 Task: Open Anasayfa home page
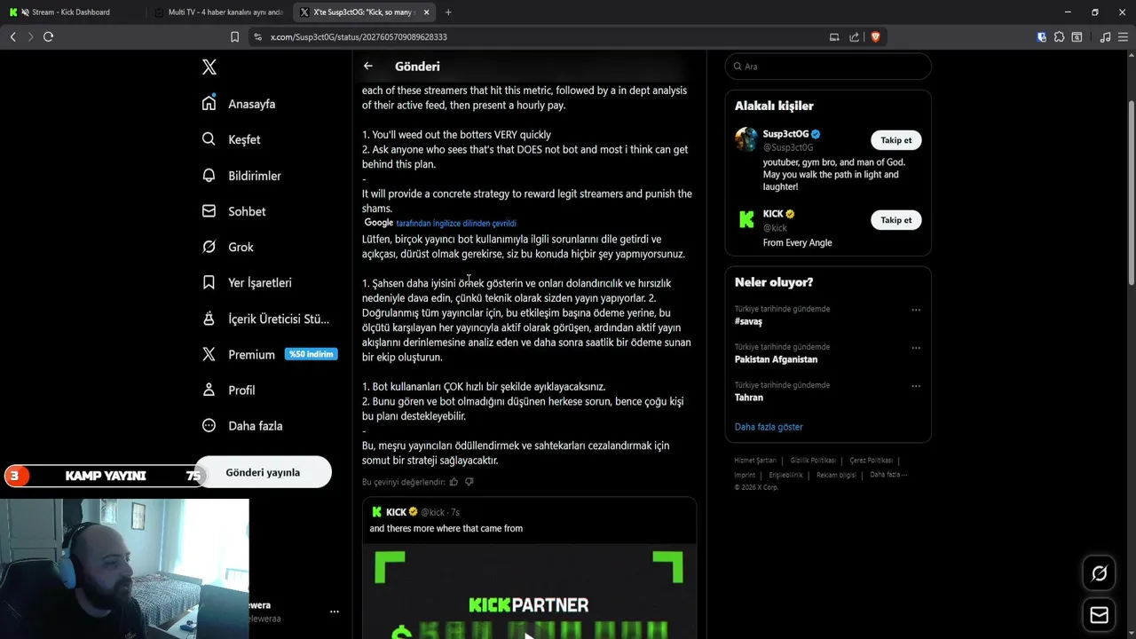pyautogui.click(x=239, y=104)
